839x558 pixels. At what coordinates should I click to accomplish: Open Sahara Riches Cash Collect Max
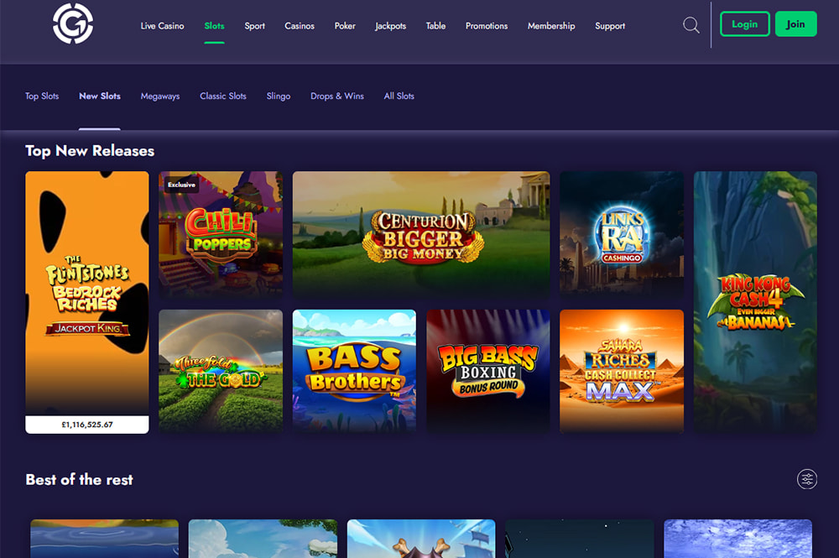(622, 371)
